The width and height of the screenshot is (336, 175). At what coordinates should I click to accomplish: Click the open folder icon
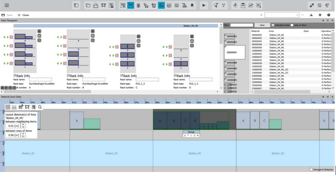[x=88, y=5]
